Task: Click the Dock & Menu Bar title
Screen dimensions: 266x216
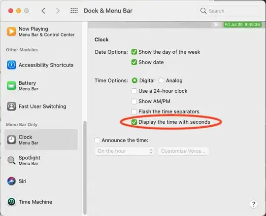Action: click(108, 11)
